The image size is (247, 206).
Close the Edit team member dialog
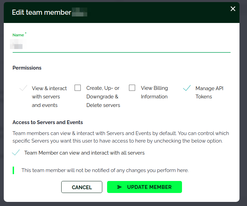(x=233, y=9)
